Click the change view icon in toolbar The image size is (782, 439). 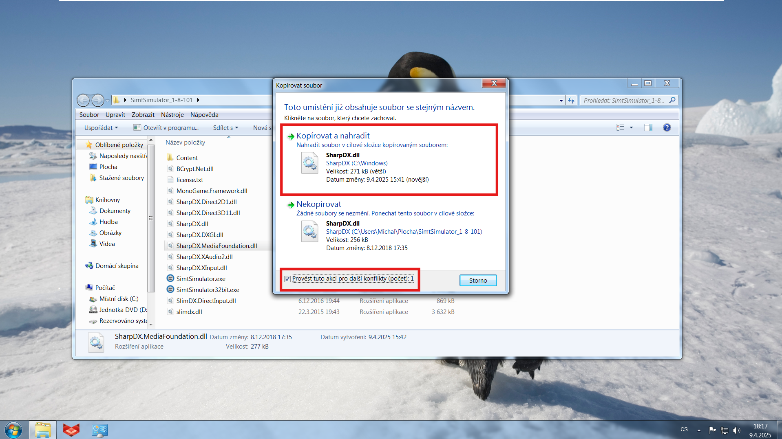coord(620,127)
